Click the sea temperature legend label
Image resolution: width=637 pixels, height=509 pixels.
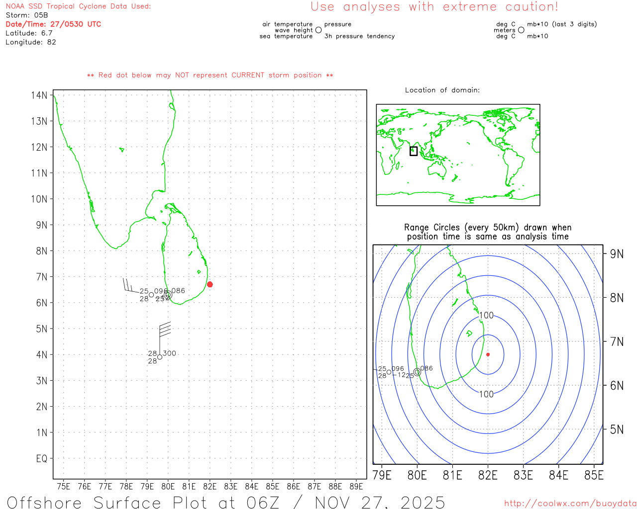pos(286,36)
